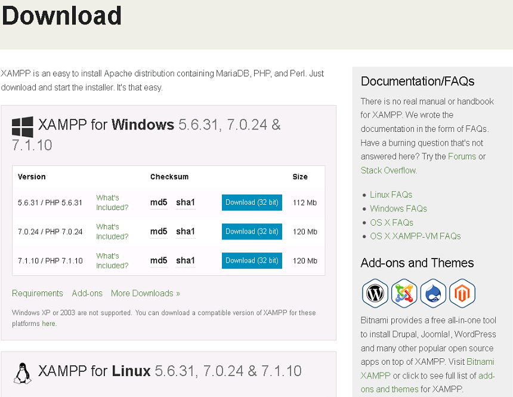Open What's Included for 7.1.10

(x=112, y=261)
